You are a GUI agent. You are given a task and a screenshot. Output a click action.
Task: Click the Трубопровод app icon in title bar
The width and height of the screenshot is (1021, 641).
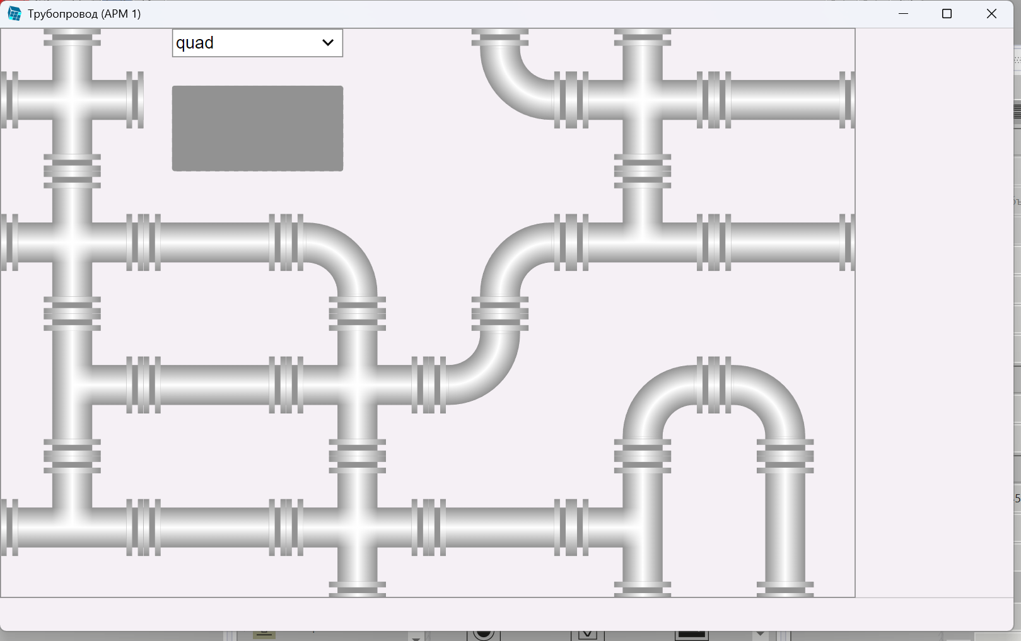[x=14, y=14]
